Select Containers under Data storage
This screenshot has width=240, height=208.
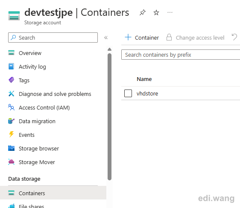click(53, 193)
